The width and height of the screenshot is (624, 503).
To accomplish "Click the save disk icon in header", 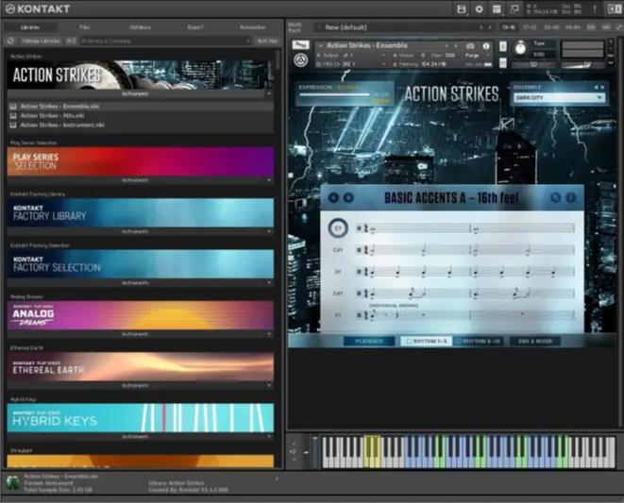I will tap(461, 9).
